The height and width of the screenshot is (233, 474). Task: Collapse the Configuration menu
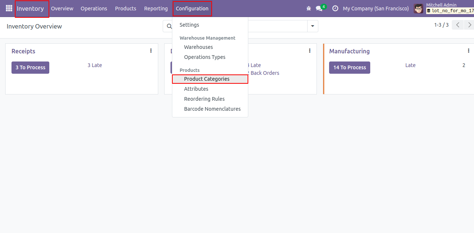[x=192, y=9]
